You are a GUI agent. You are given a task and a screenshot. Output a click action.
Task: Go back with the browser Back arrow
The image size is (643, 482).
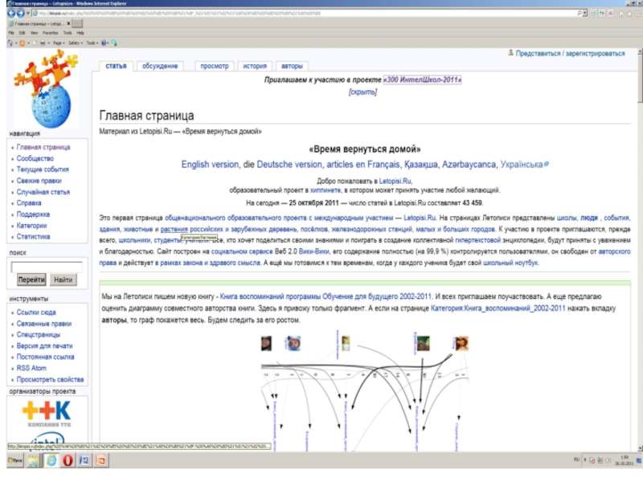[11, 13]
